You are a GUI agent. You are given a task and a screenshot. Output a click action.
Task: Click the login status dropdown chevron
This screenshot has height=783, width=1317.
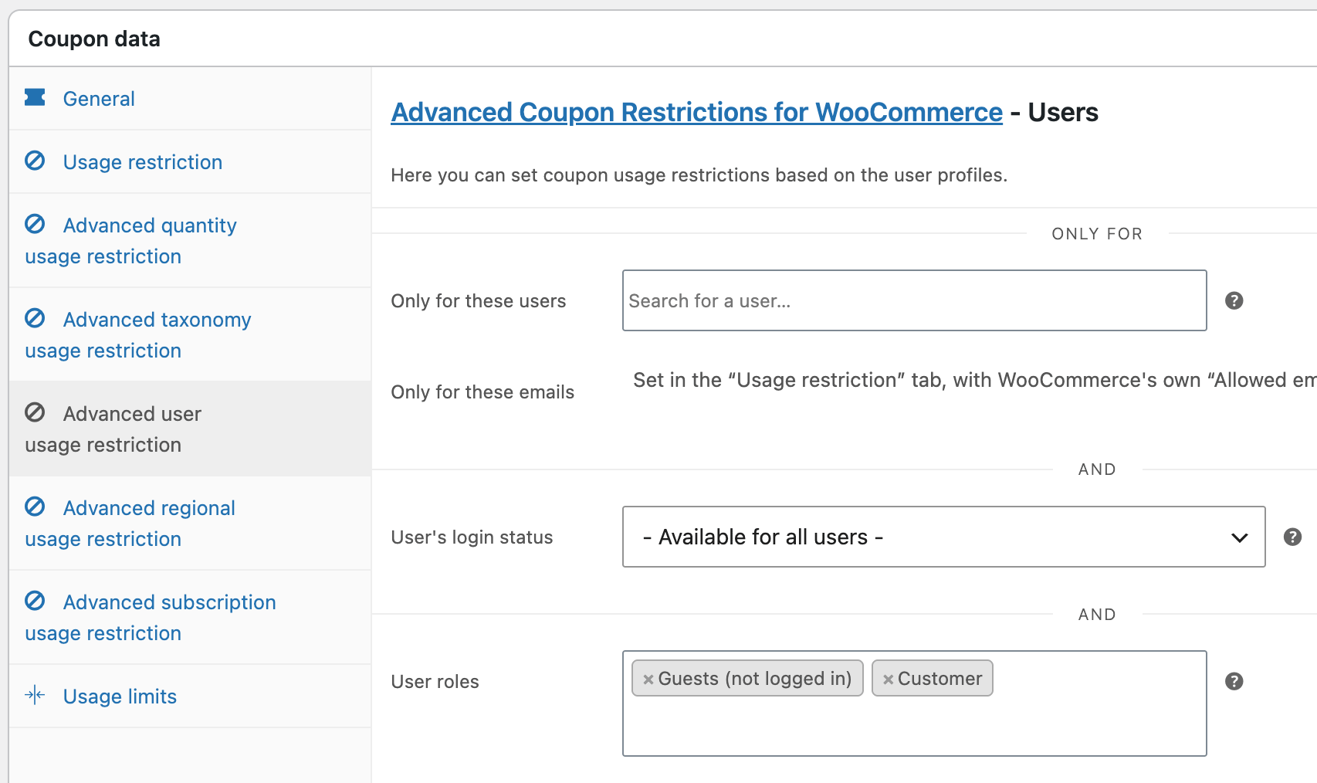click(x=1239, y=537)
